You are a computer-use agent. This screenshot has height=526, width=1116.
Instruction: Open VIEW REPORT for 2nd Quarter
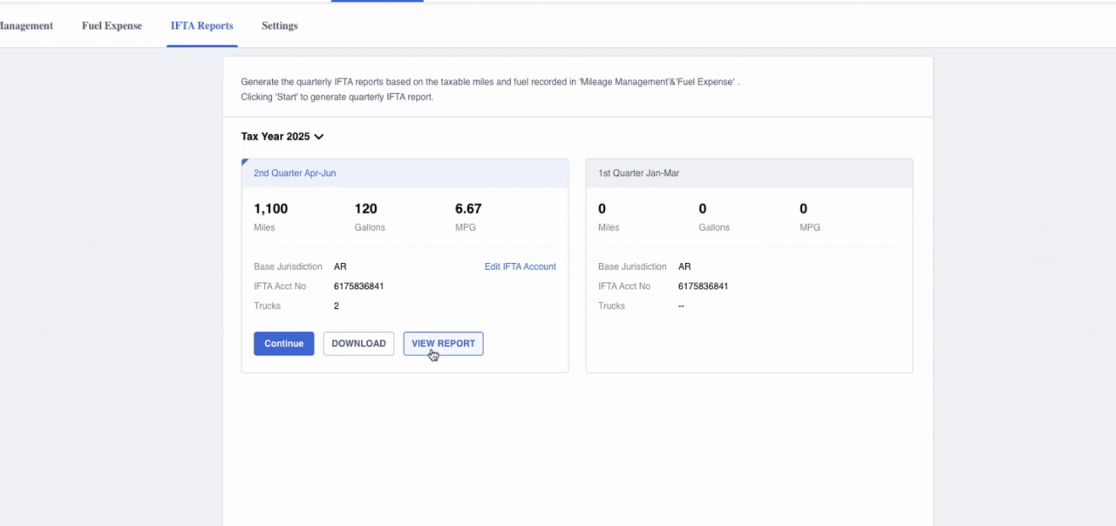[x=443, y=344]
